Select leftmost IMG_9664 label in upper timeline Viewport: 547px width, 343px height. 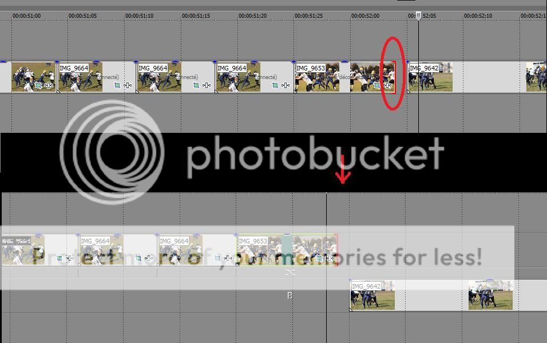(x=74, y=68)
